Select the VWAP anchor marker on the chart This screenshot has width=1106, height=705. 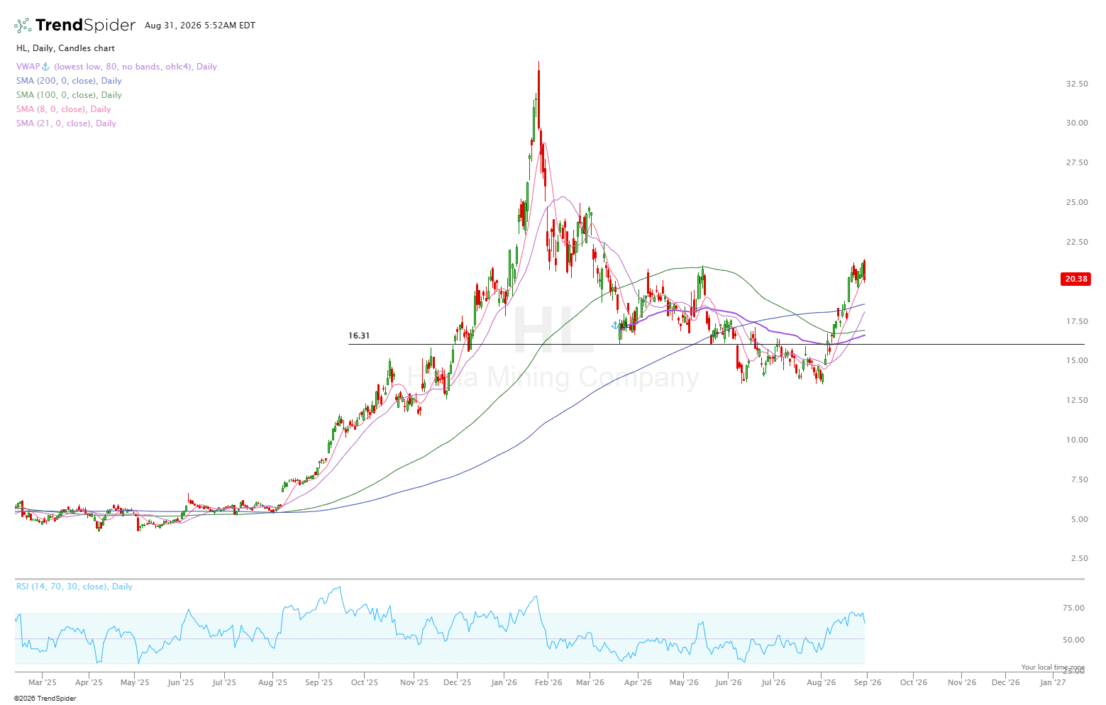[615, 326]
